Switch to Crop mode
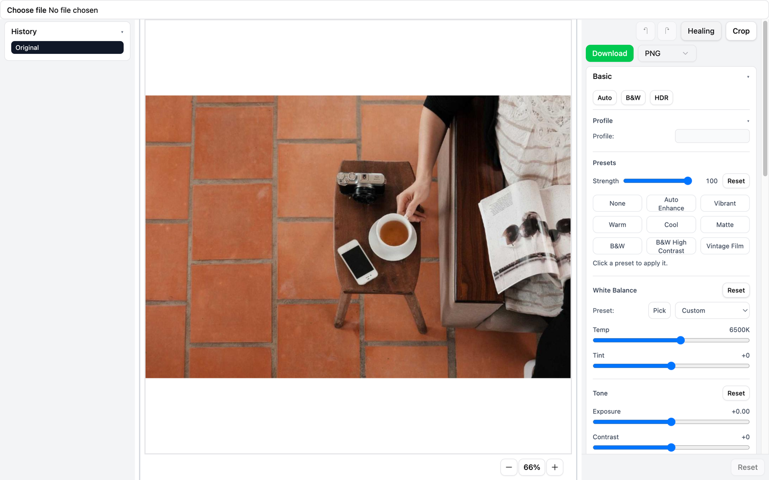The height and width of the screenshot is (480, 769). [x=741, y=31]
